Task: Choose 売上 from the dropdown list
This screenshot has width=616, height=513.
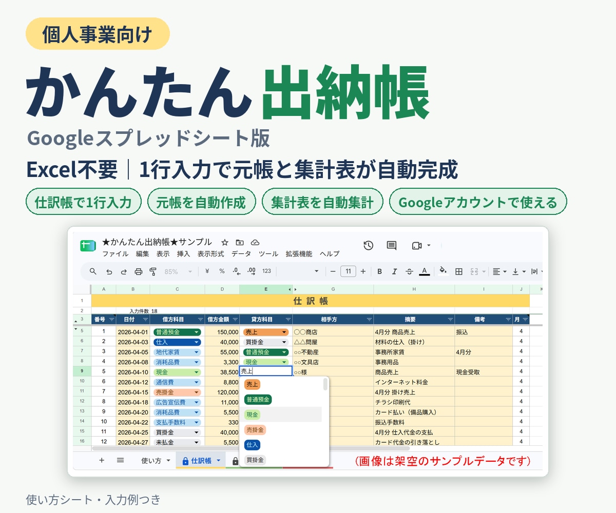Action: (252, 384)
